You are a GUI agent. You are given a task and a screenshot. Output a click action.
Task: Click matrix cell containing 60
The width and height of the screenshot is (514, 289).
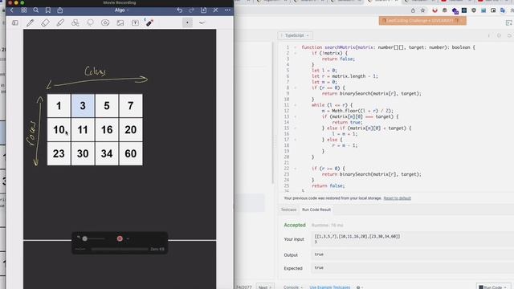click(130, 153)
